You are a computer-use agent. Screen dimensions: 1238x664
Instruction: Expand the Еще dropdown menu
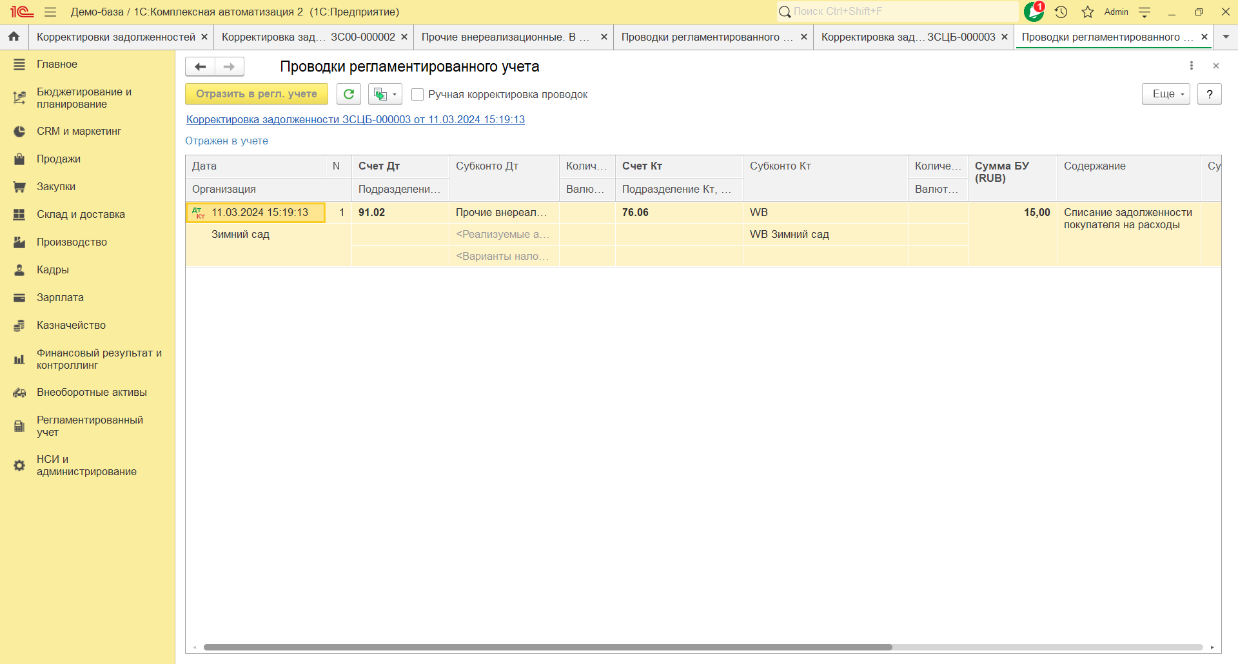1166,94
